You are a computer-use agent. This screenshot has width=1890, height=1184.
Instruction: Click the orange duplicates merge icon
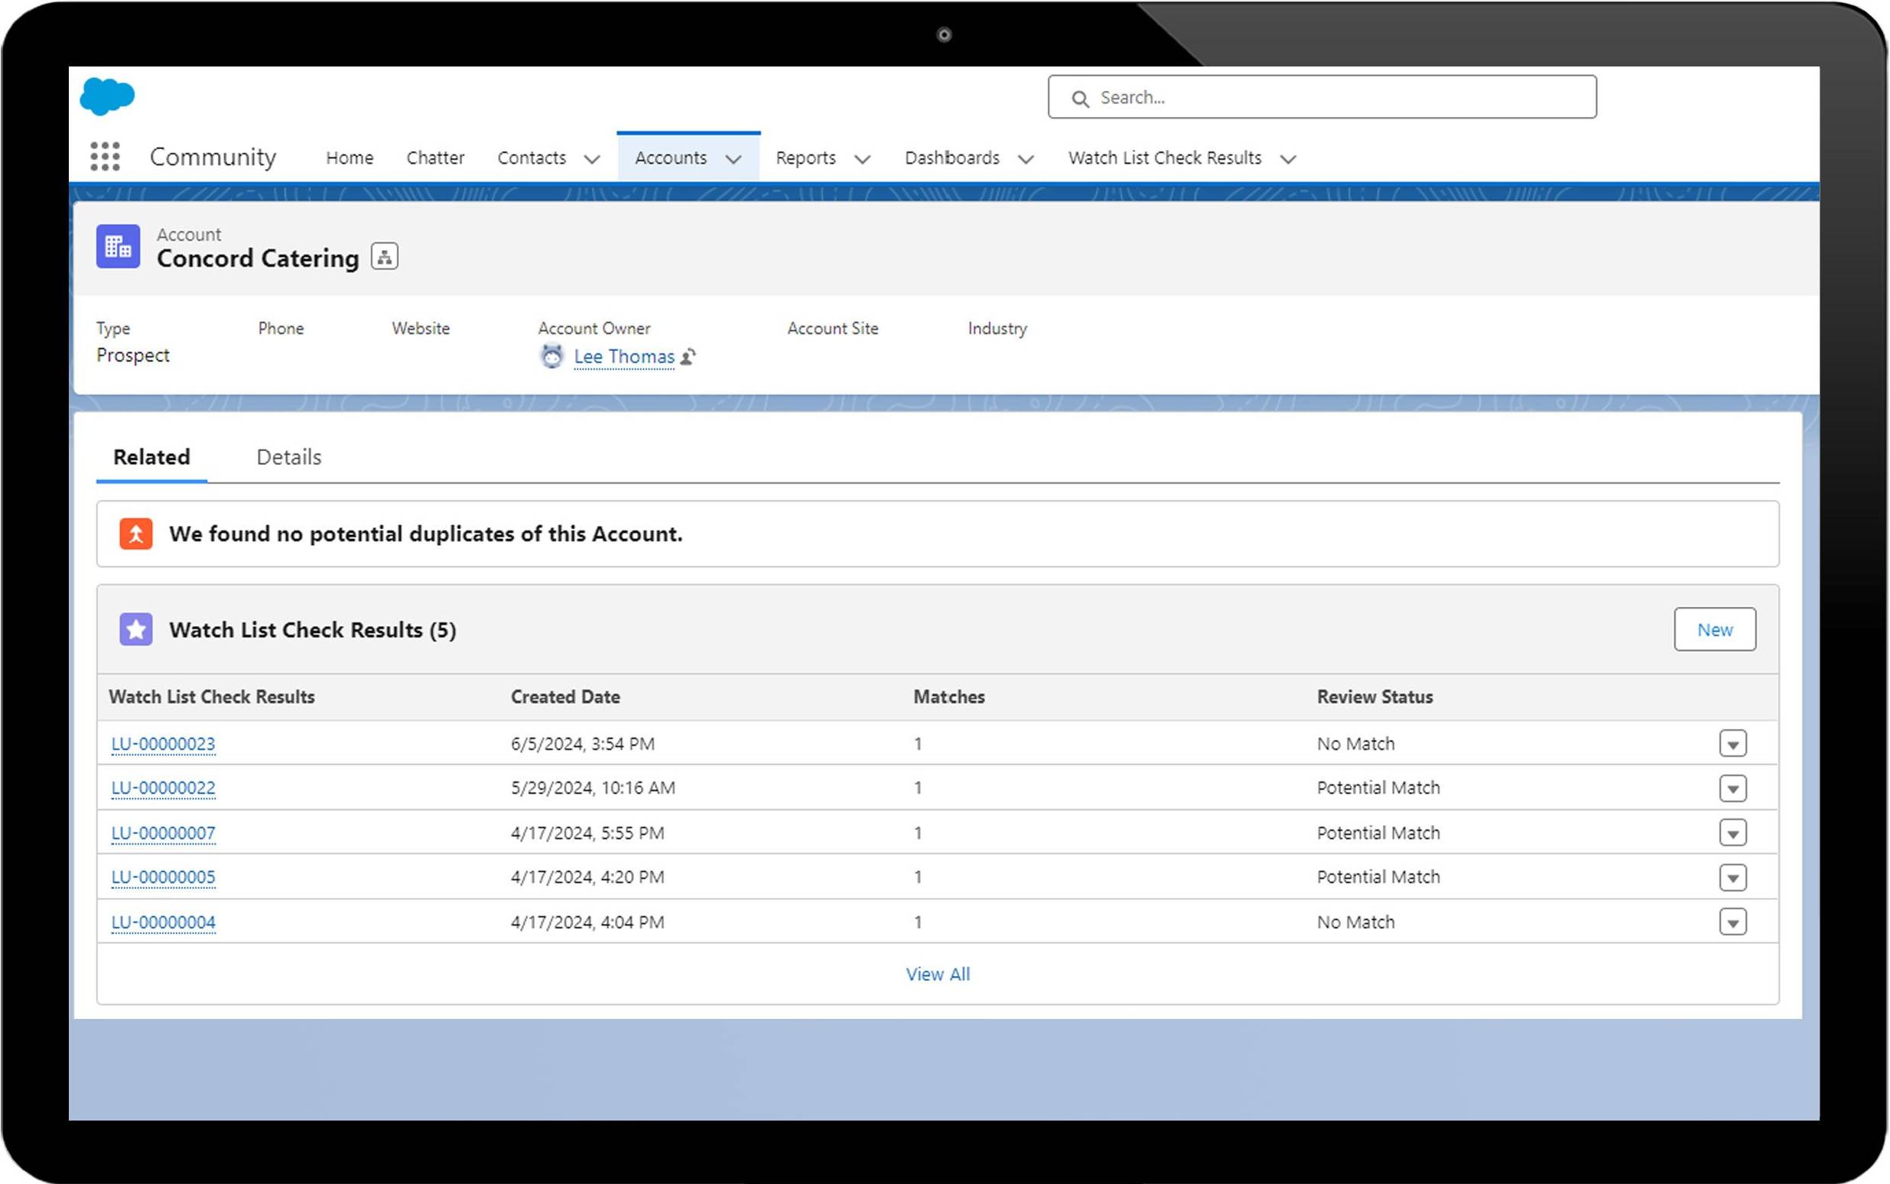(136, 534)
